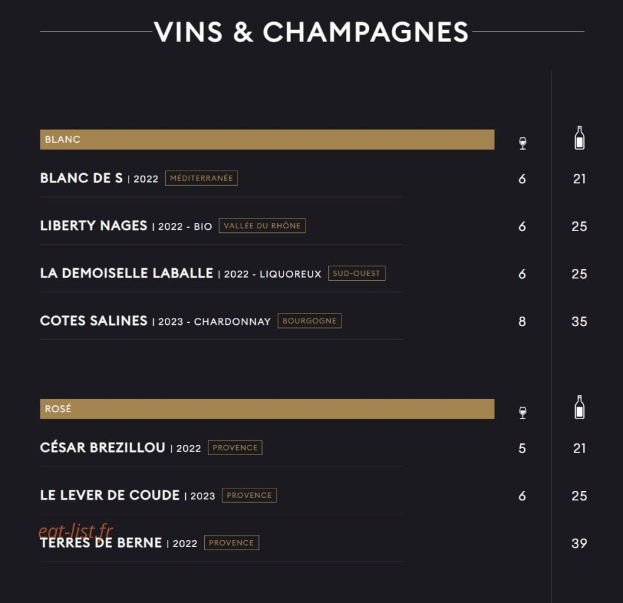Screen dimensions: 623x603
Task: Click the bottle icon in Blanc section
Action: (580, 138)
